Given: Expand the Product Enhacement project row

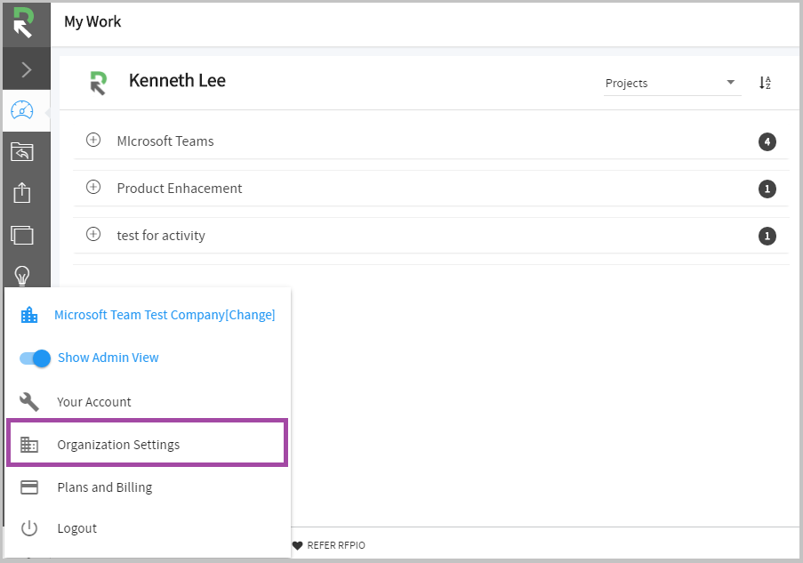Looking at the screenshot, I should [93, 187].
